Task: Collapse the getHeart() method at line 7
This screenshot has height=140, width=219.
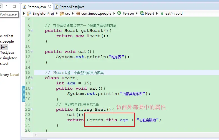Action: 32,30
